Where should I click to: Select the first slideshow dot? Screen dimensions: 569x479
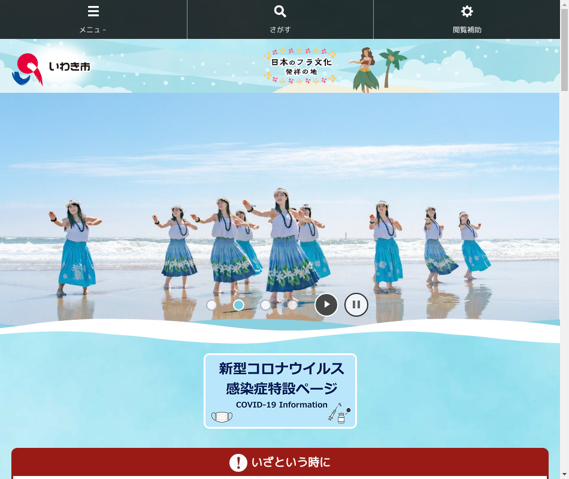click(x=211, y=305)
